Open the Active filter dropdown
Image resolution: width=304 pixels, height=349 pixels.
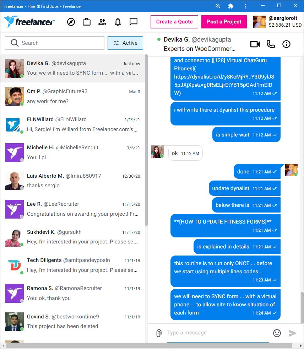click(125, 43)
